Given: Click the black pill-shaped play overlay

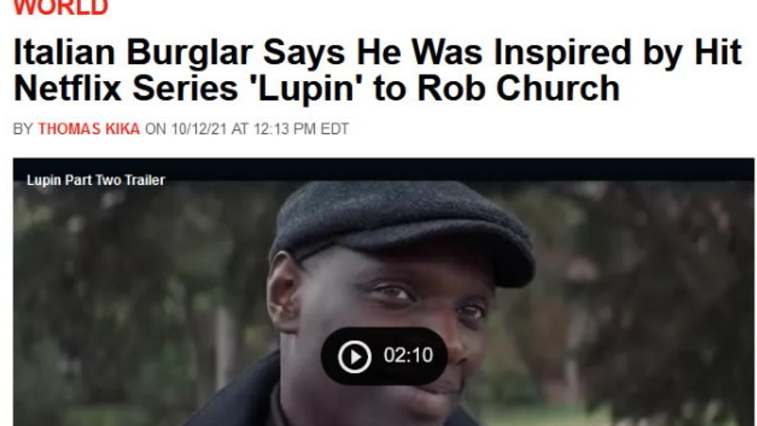Looking at the screenshot, I should coord(384,356).
